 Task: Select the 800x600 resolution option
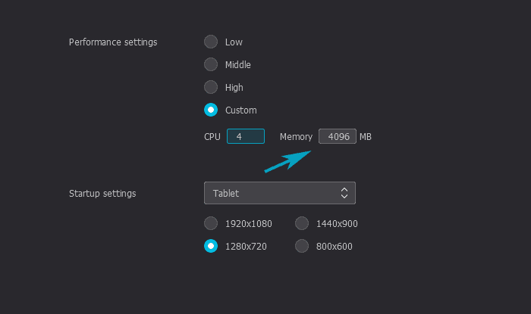coord(302,246)
